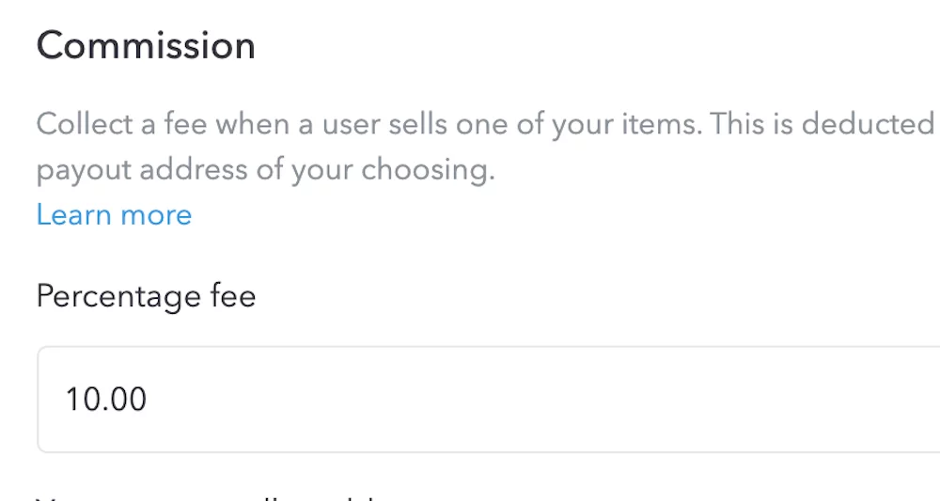
Task: Click the Commission section heading
Action: tap(146, 46)
